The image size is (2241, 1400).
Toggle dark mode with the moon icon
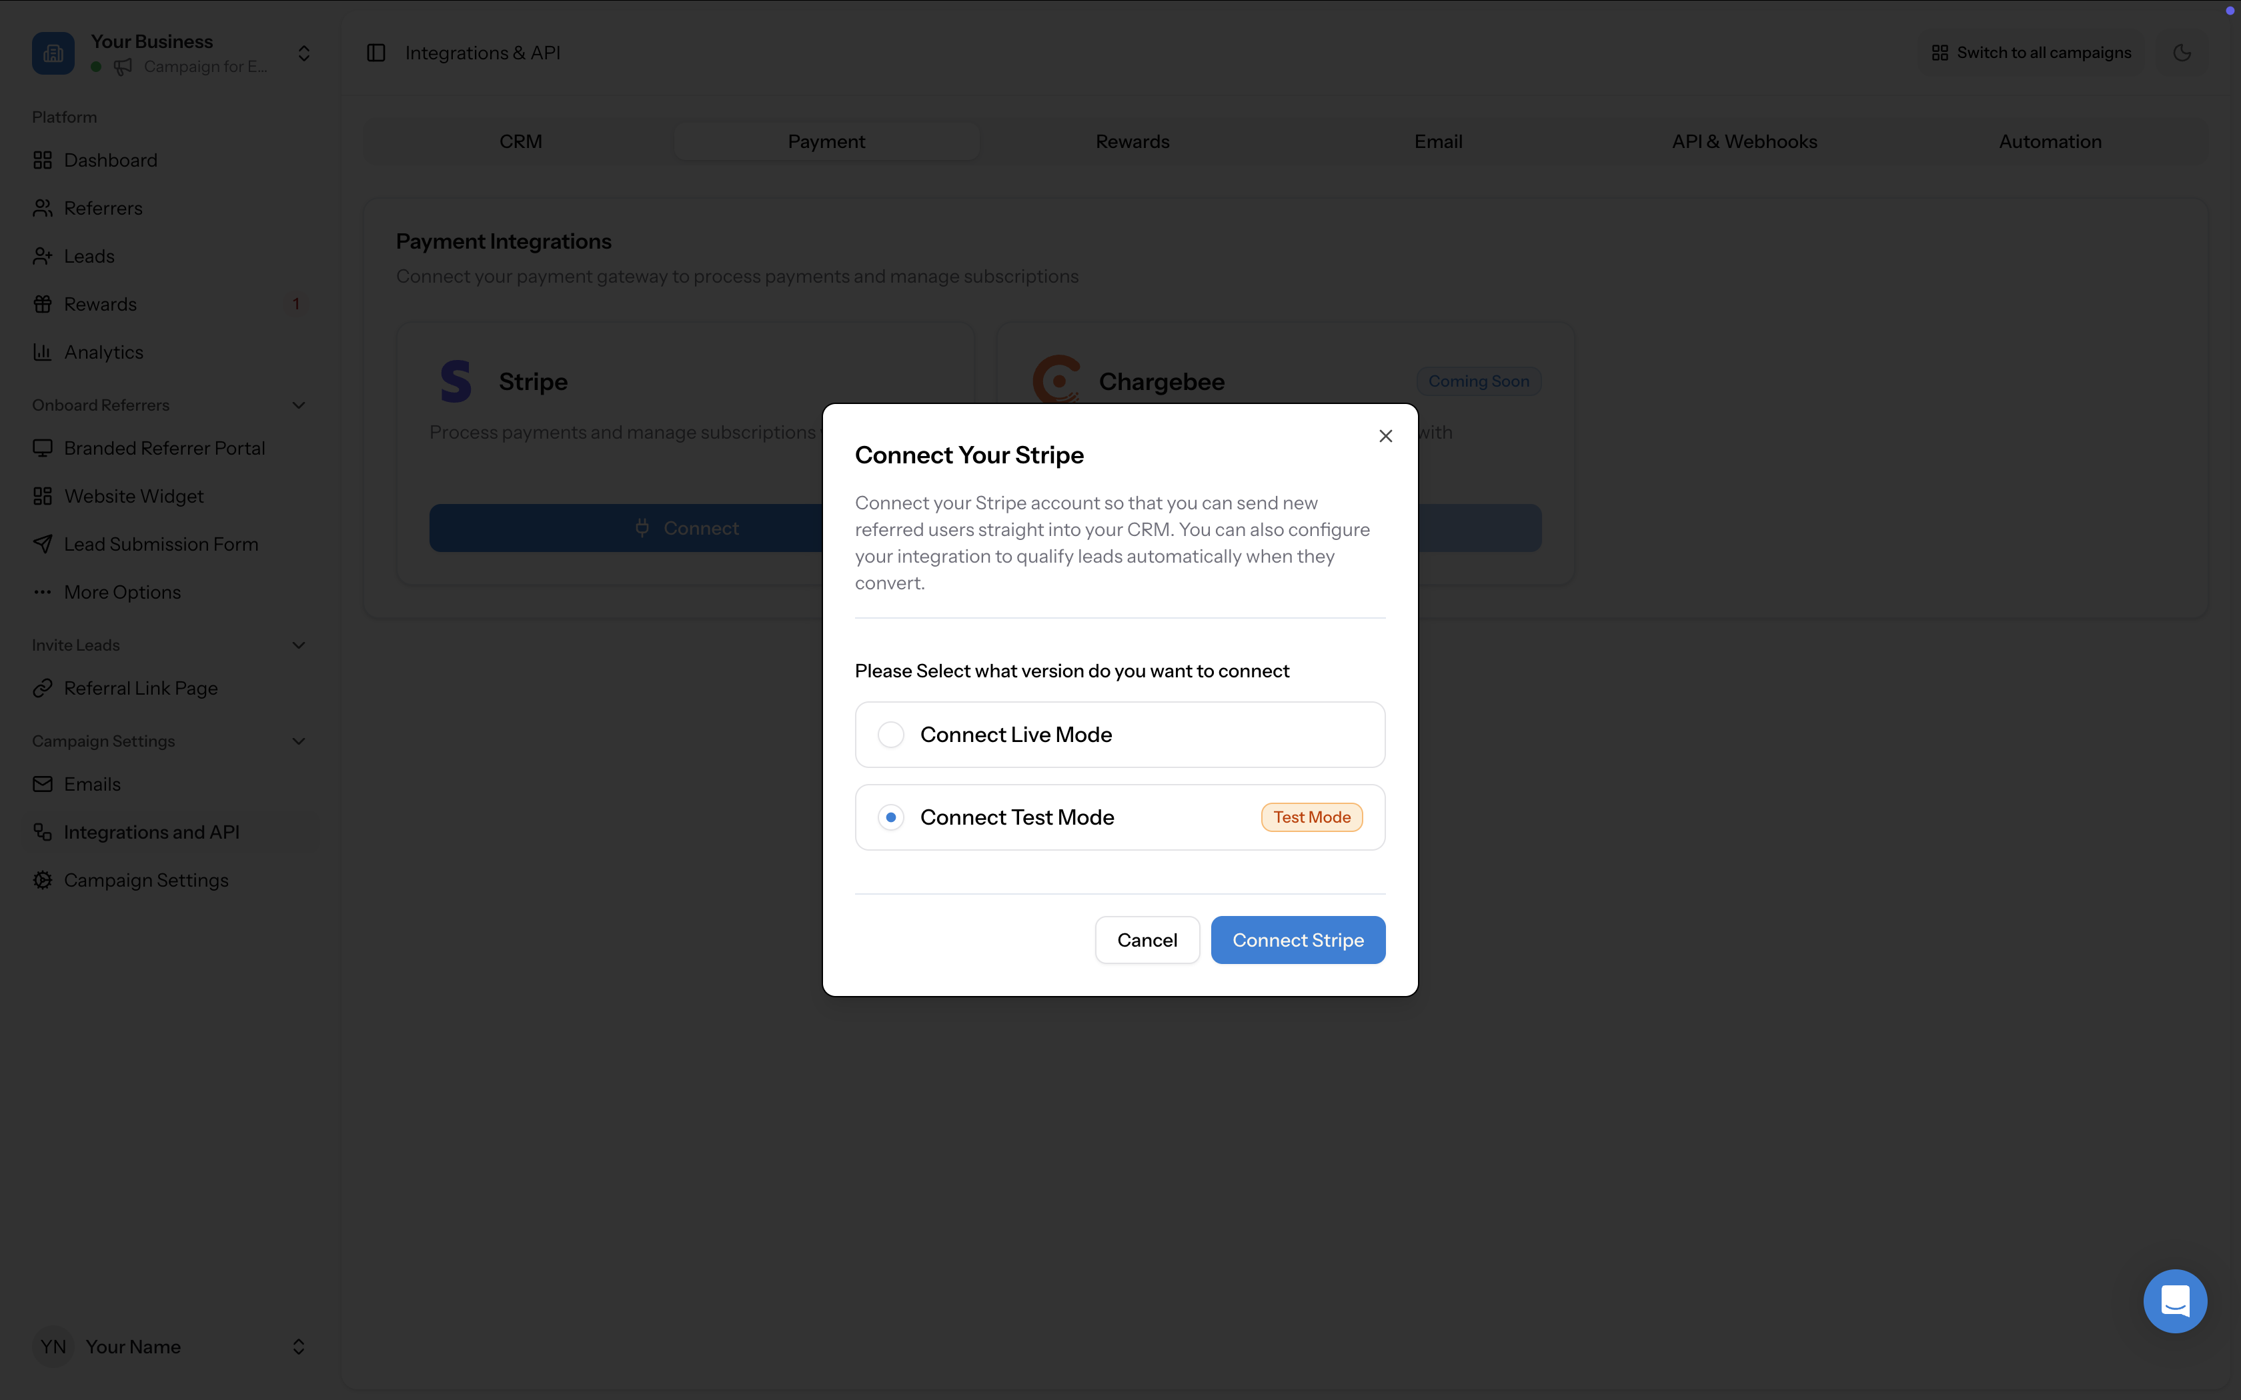click(x=2182, y=52)
